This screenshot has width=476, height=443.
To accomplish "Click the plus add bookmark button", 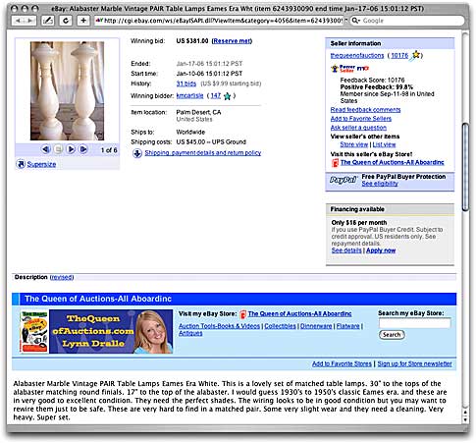I will pyautogui.click(x=83, y=21).
